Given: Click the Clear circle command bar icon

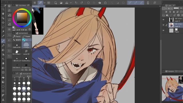Looking at the screenshot, I should tap(88, 3).
